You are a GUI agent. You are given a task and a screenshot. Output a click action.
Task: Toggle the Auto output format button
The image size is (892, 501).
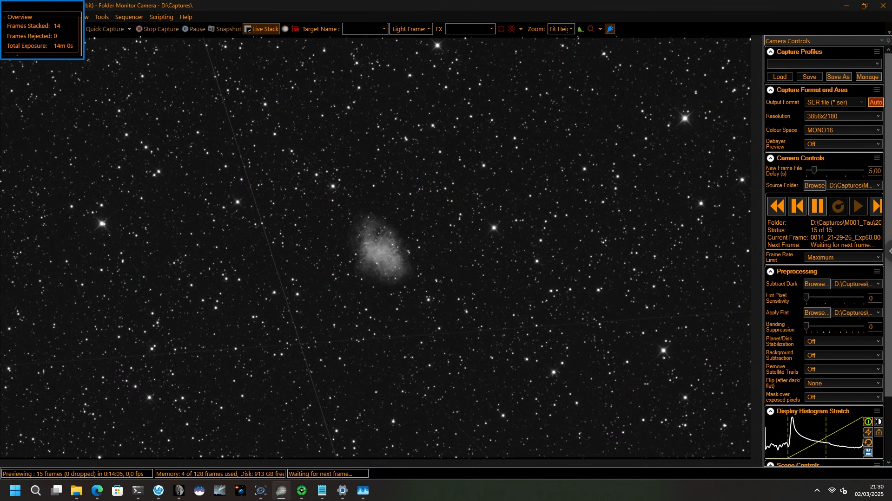pyautogui.click(x=876, y=102)
